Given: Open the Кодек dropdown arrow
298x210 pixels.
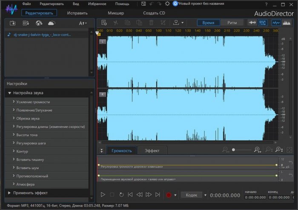Looking at the screenshot, I should click(x=205, y=195).
